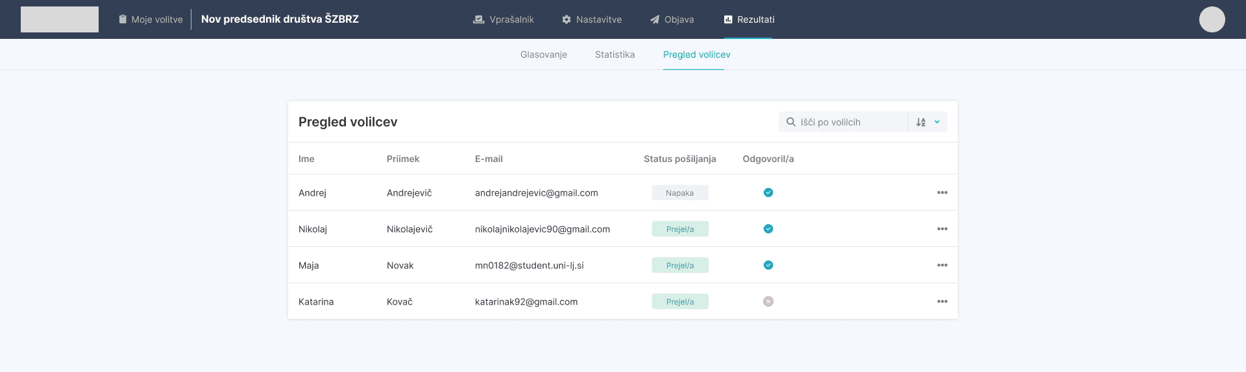
Task: Click the search magnifier icon
Action: 791,122
